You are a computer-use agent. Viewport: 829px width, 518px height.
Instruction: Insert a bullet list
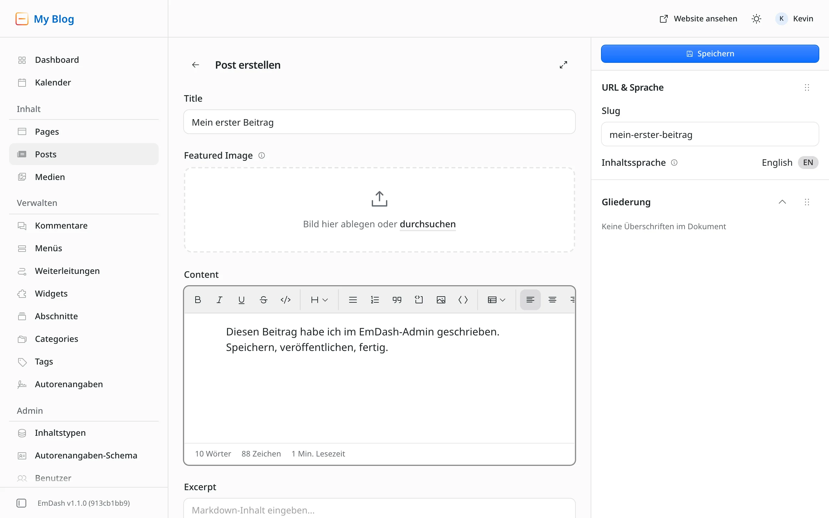click(x=353, y=300)
